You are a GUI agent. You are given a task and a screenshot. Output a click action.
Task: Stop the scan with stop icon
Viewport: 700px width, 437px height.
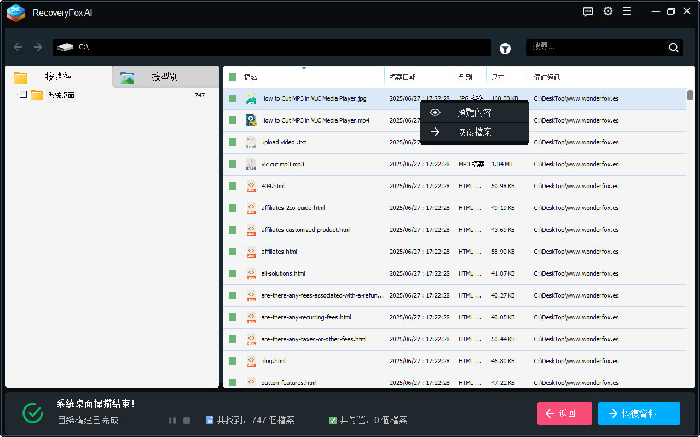pyautogui.click(x=187, y=421)
